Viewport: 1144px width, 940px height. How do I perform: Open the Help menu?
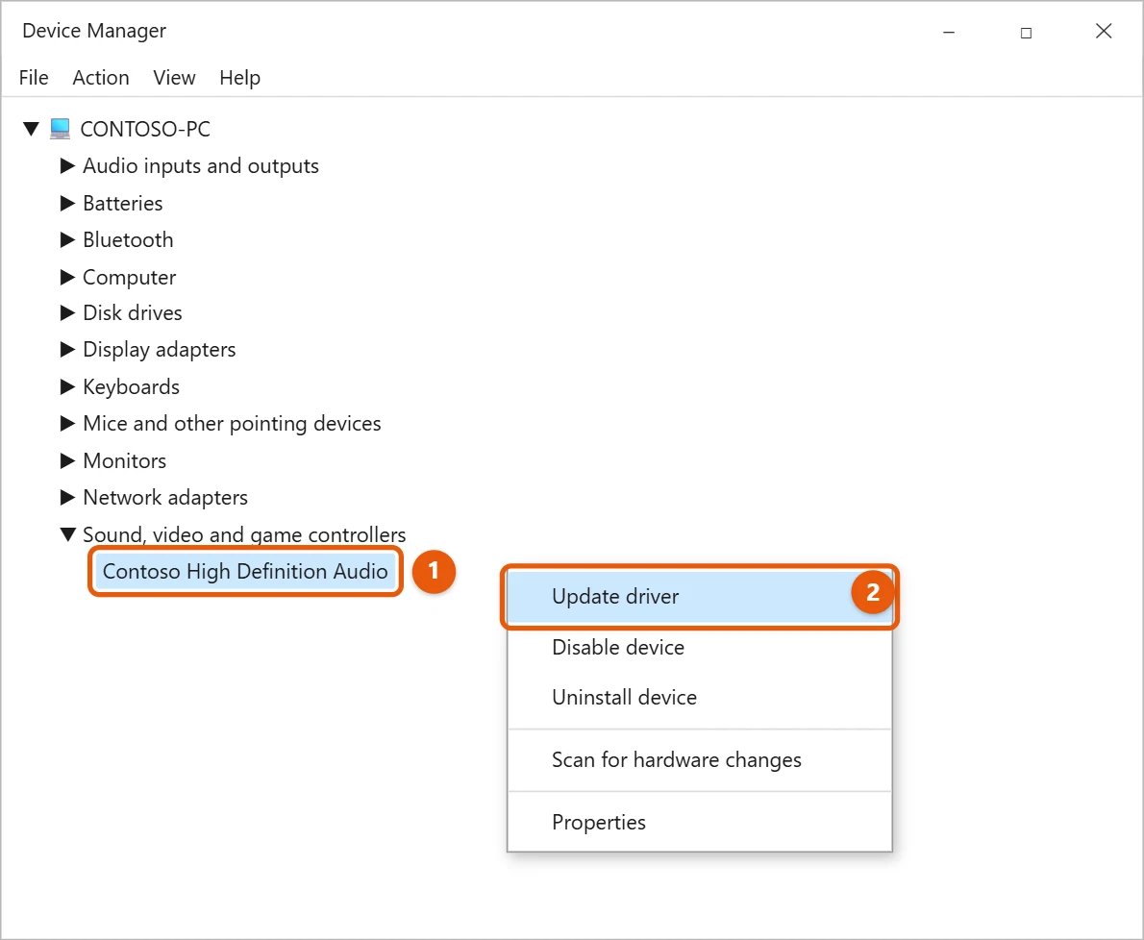click(x=240, y=77)
